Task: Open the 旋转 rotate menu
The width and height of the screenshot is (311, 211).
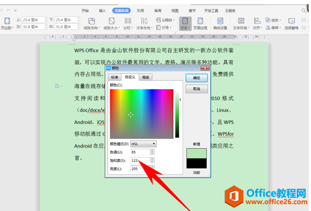Action: point(273,27)
